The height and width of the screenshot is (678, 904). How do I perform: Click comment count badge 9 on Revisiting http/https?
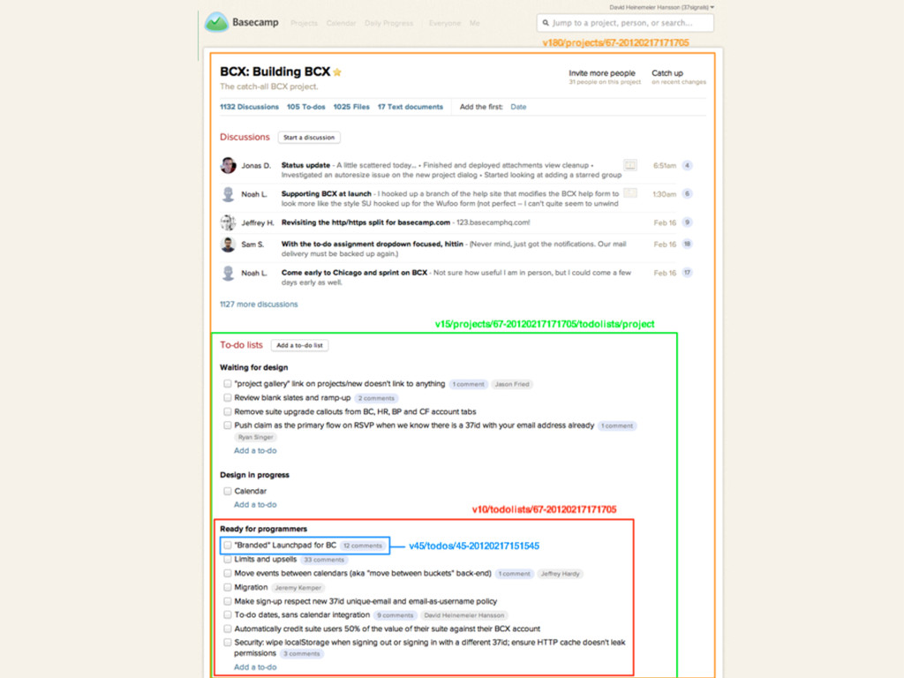(x=687, y=222)
